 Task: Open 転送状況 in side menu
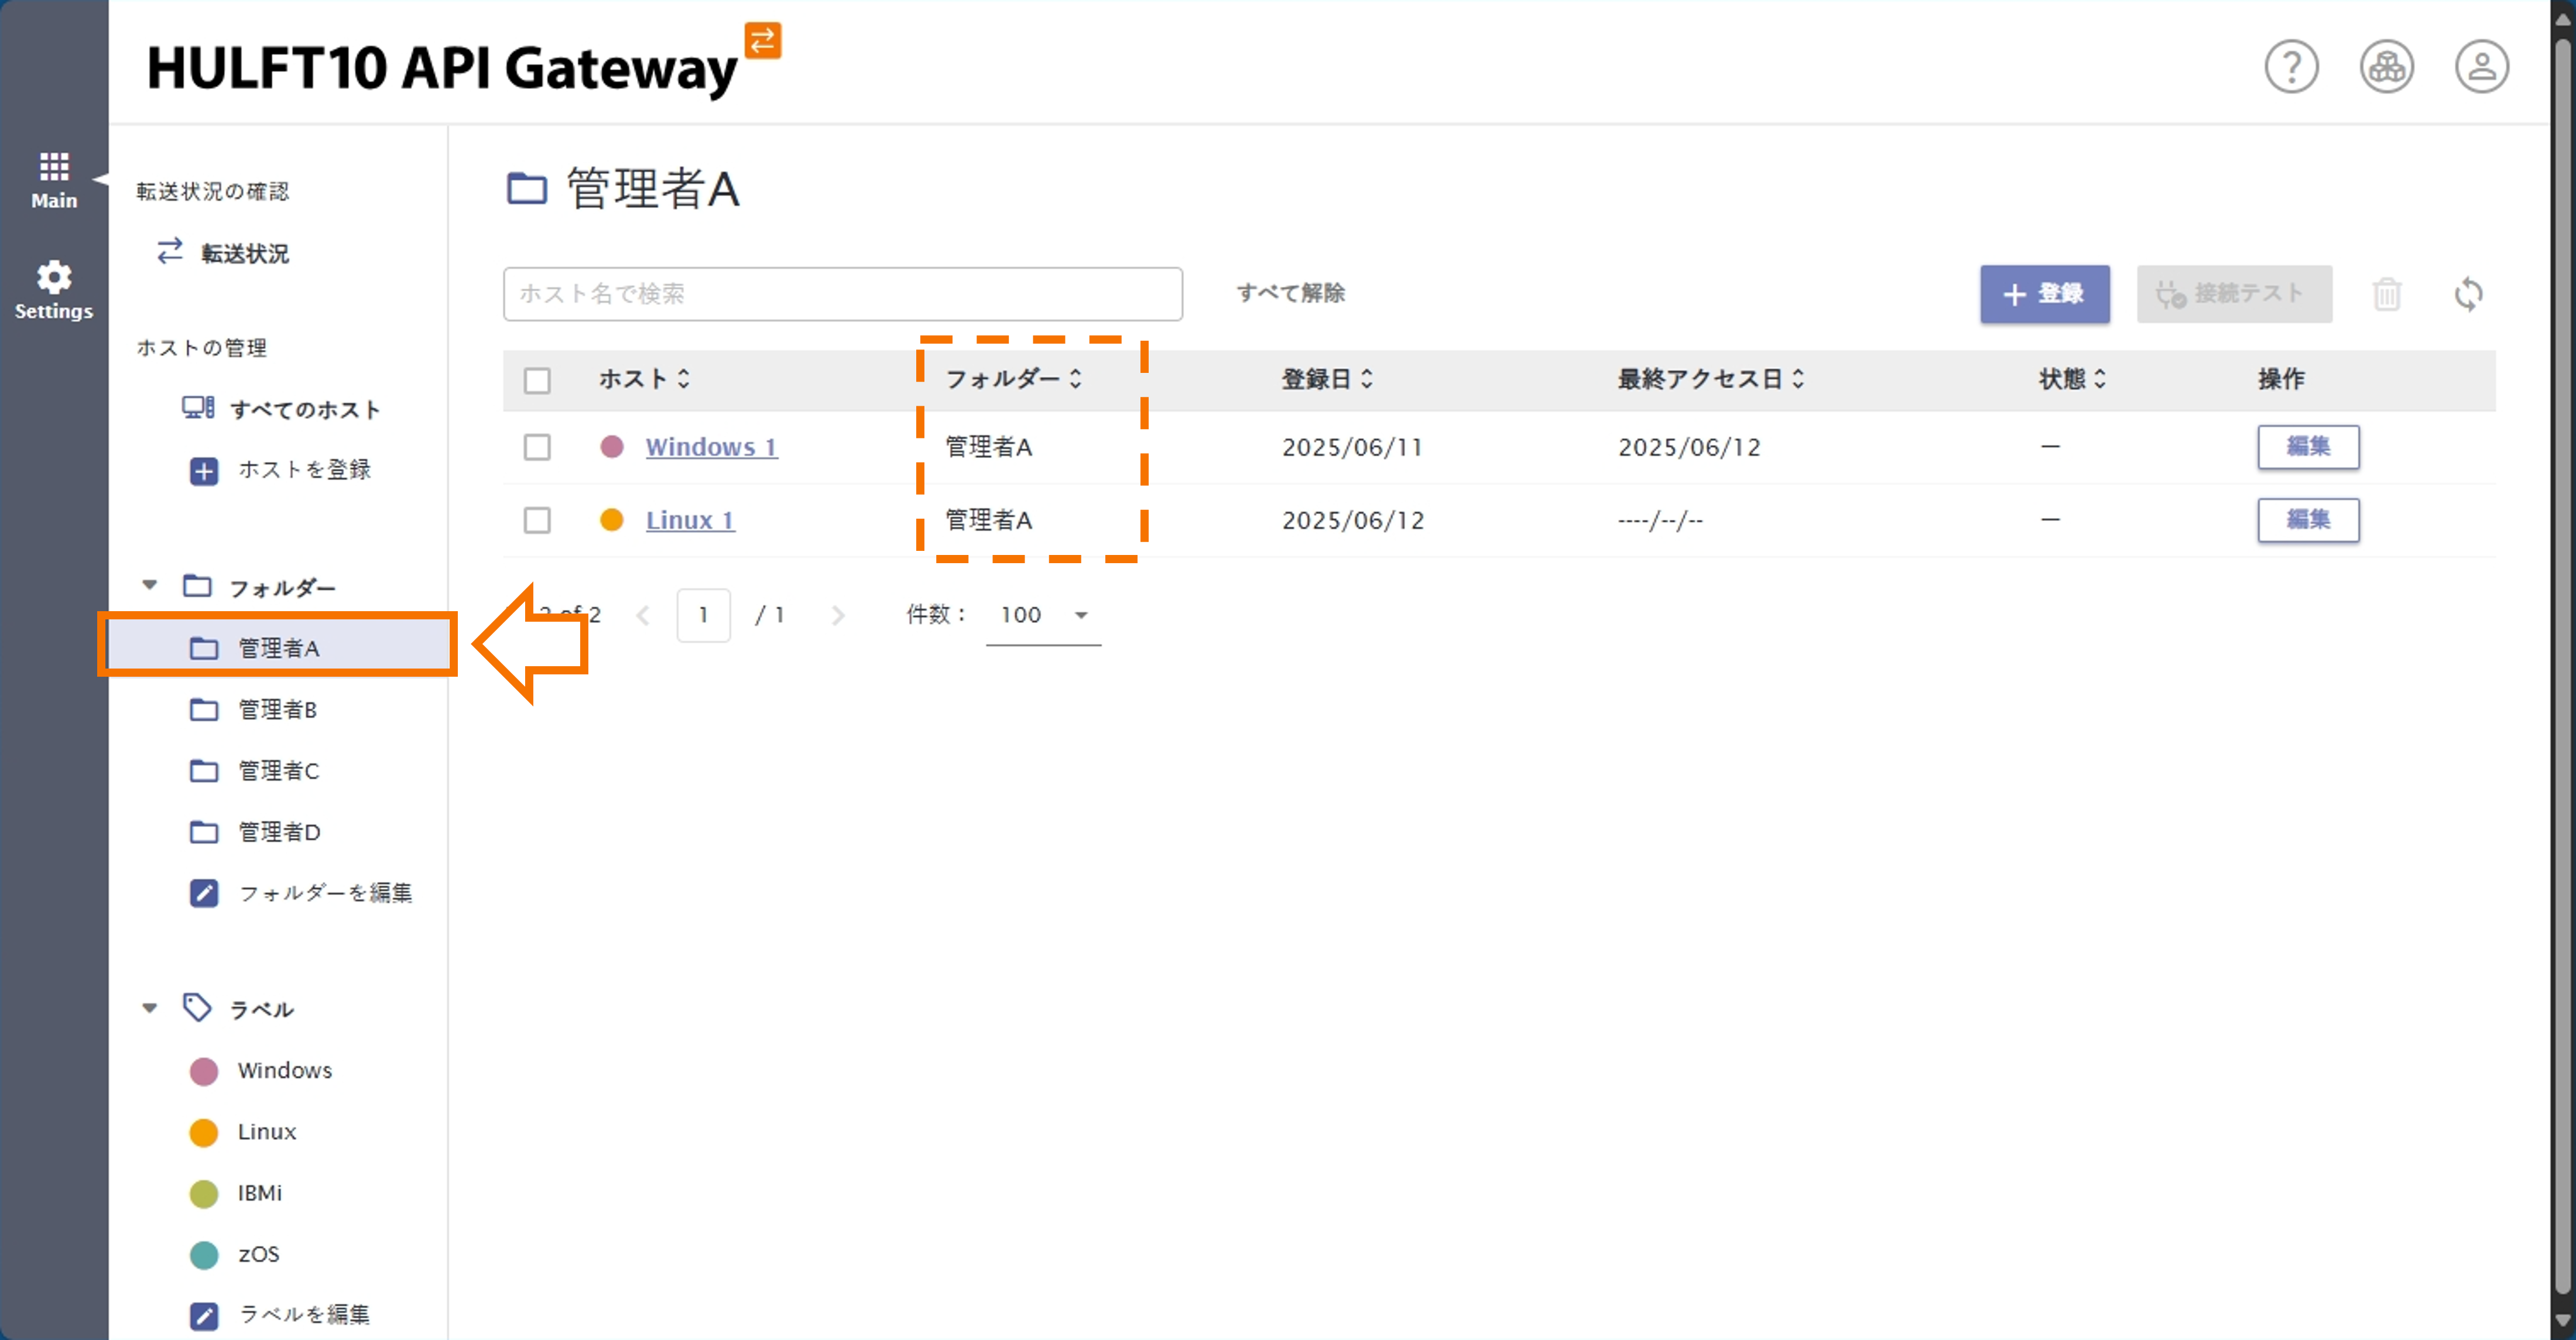[x=244, y=253]
